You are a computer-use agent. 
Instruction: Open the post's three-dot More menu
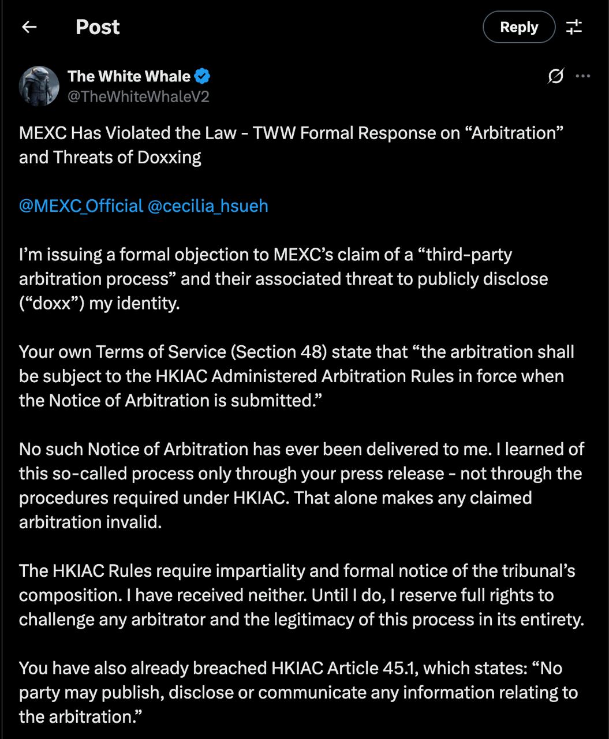tap(583, 76)
